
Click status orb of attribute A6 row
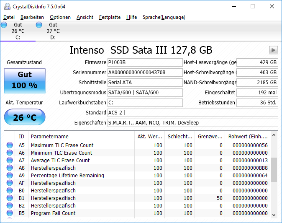pyautogui.click(x=10, y=153)
